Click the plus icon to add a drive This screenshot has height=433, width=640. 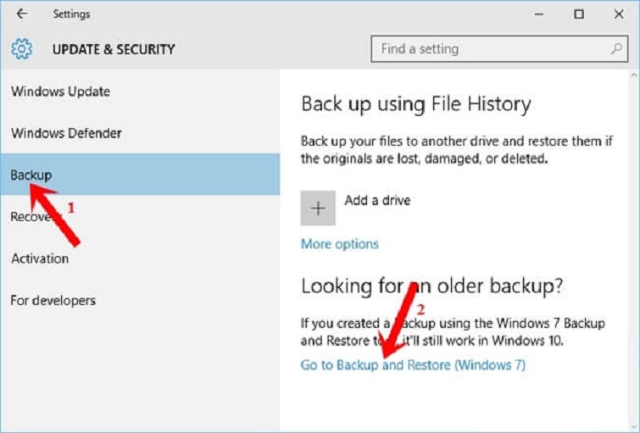[x=318, y=208]
